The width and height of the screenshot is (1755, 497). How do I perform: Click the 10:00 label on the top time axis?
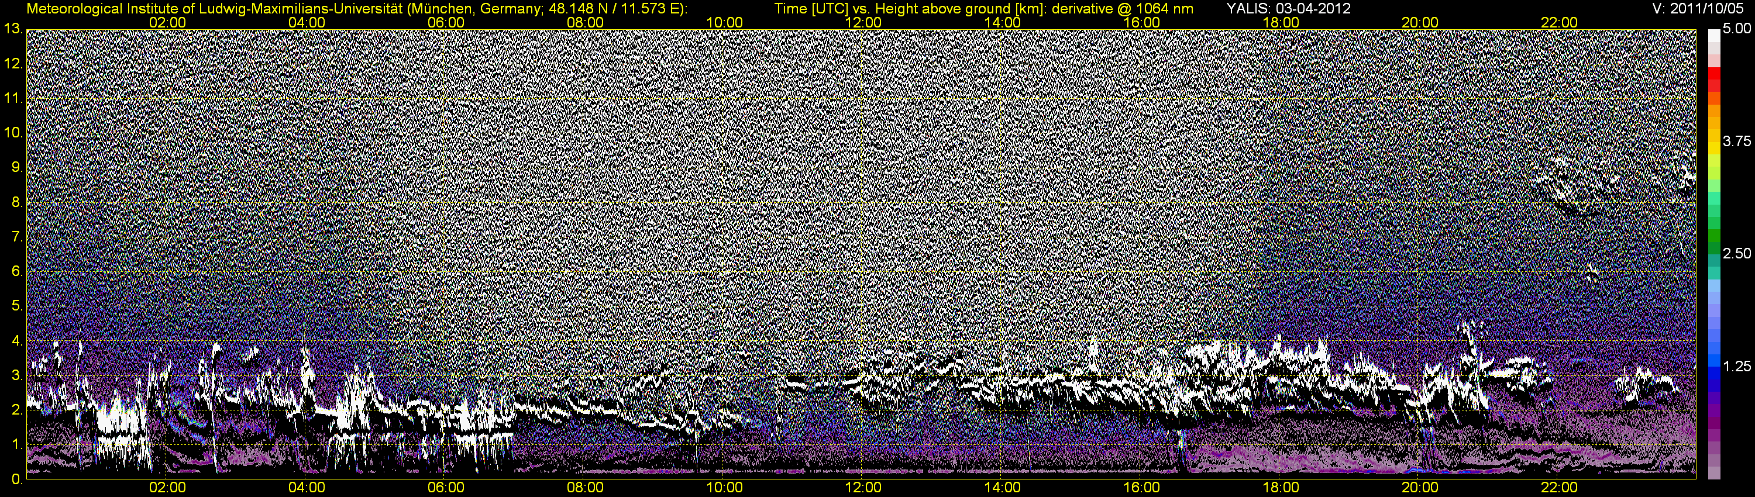click(724, 22)
